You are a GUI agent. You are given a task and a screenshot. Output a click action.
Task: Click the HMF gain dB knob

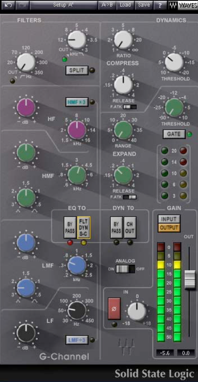click(26, 152)
